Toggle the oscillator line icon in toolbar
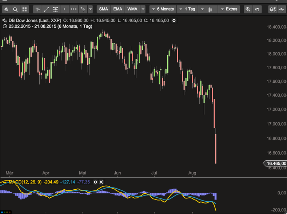 [282, 9]
